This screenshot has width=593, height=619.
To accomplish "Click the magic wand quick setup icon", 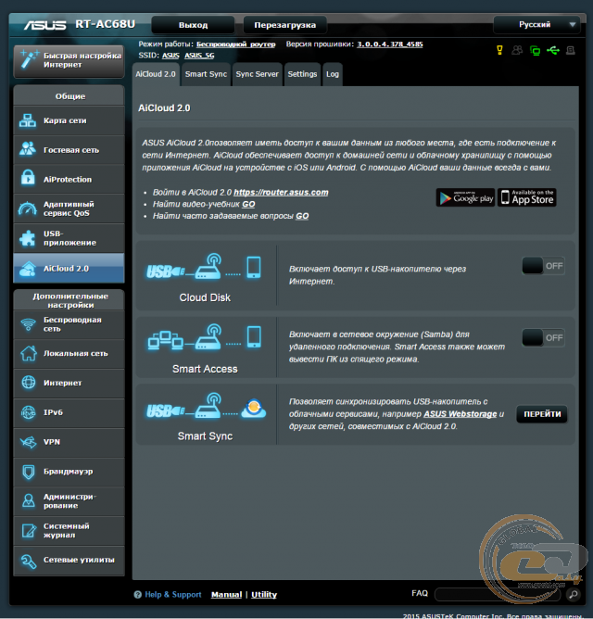I will pos(29,59).
